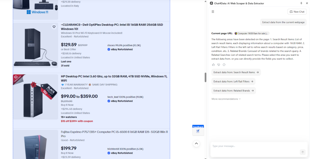The image size is (310, 159).
Task: Open HP Desktop PC Intel 3.60 Ghz listing
Action: (114, 78)
